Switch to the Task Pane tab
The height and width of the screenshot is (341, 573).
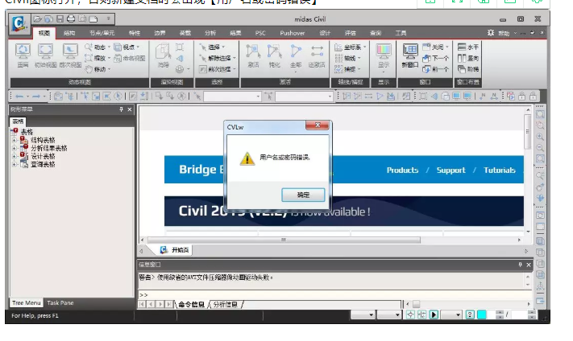point(60,302)
